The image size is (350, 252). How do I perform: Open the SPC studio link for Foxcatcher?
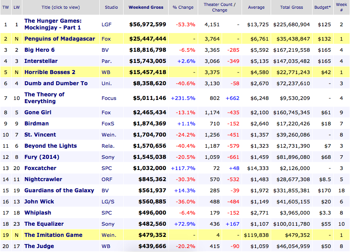click(x=107, y=168)
